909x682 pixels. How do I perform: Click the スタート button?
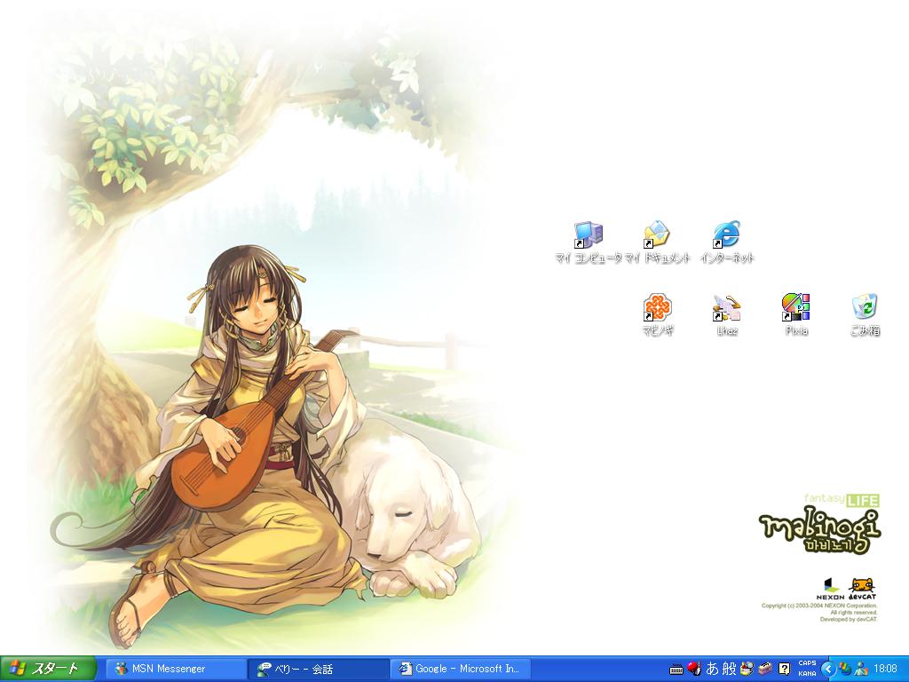tap(48, 669)
